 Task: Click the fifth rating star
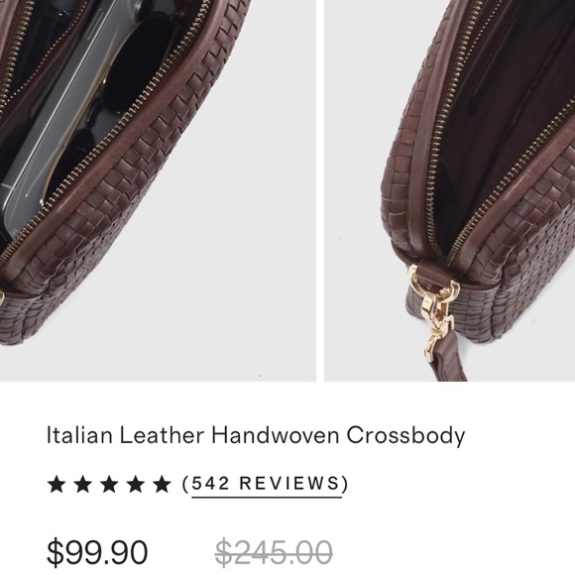[x=162, y=484]
